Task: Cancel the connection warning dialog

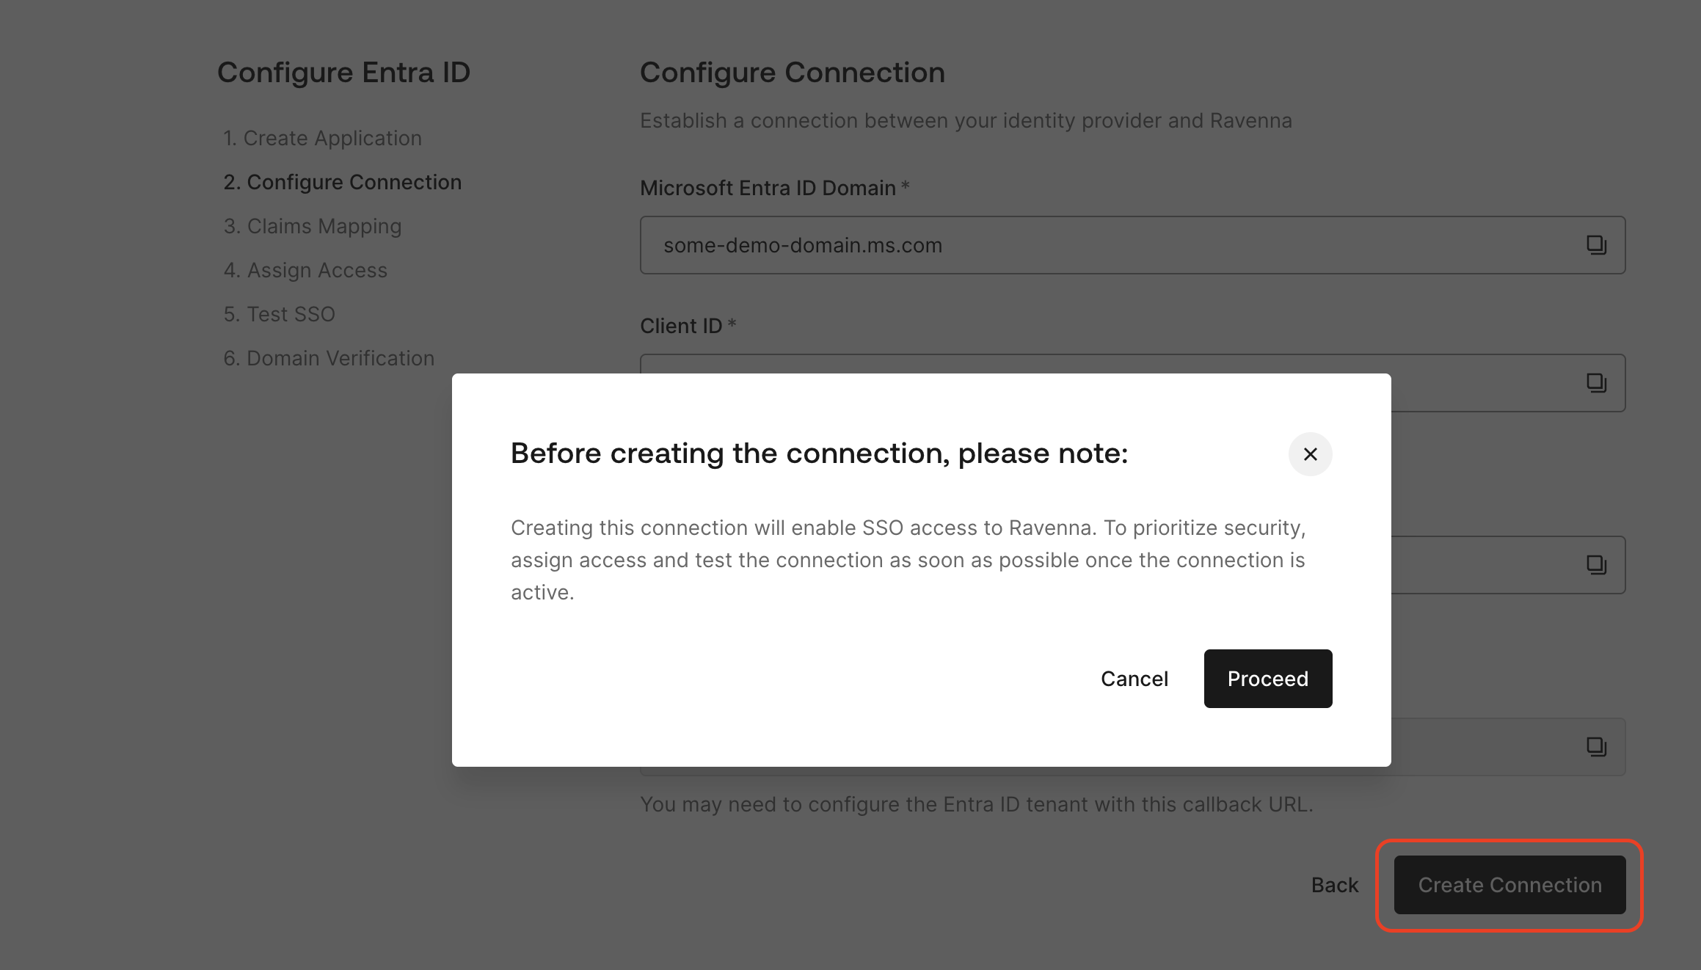Action: [1134, 679]
